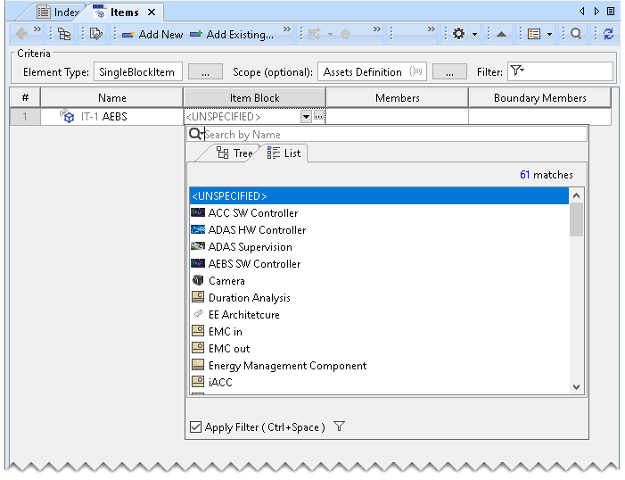Click the magnifier search icon in toolbar
Viewport: 625px width, 480px height.
(577, 34)
